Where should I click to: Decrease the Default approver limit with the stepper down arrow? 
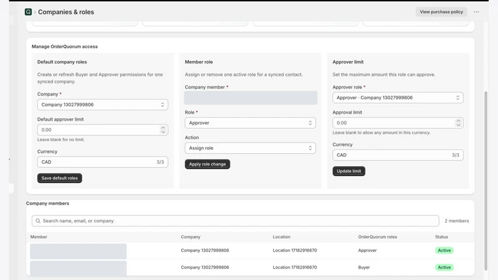(x=163, y=132)
